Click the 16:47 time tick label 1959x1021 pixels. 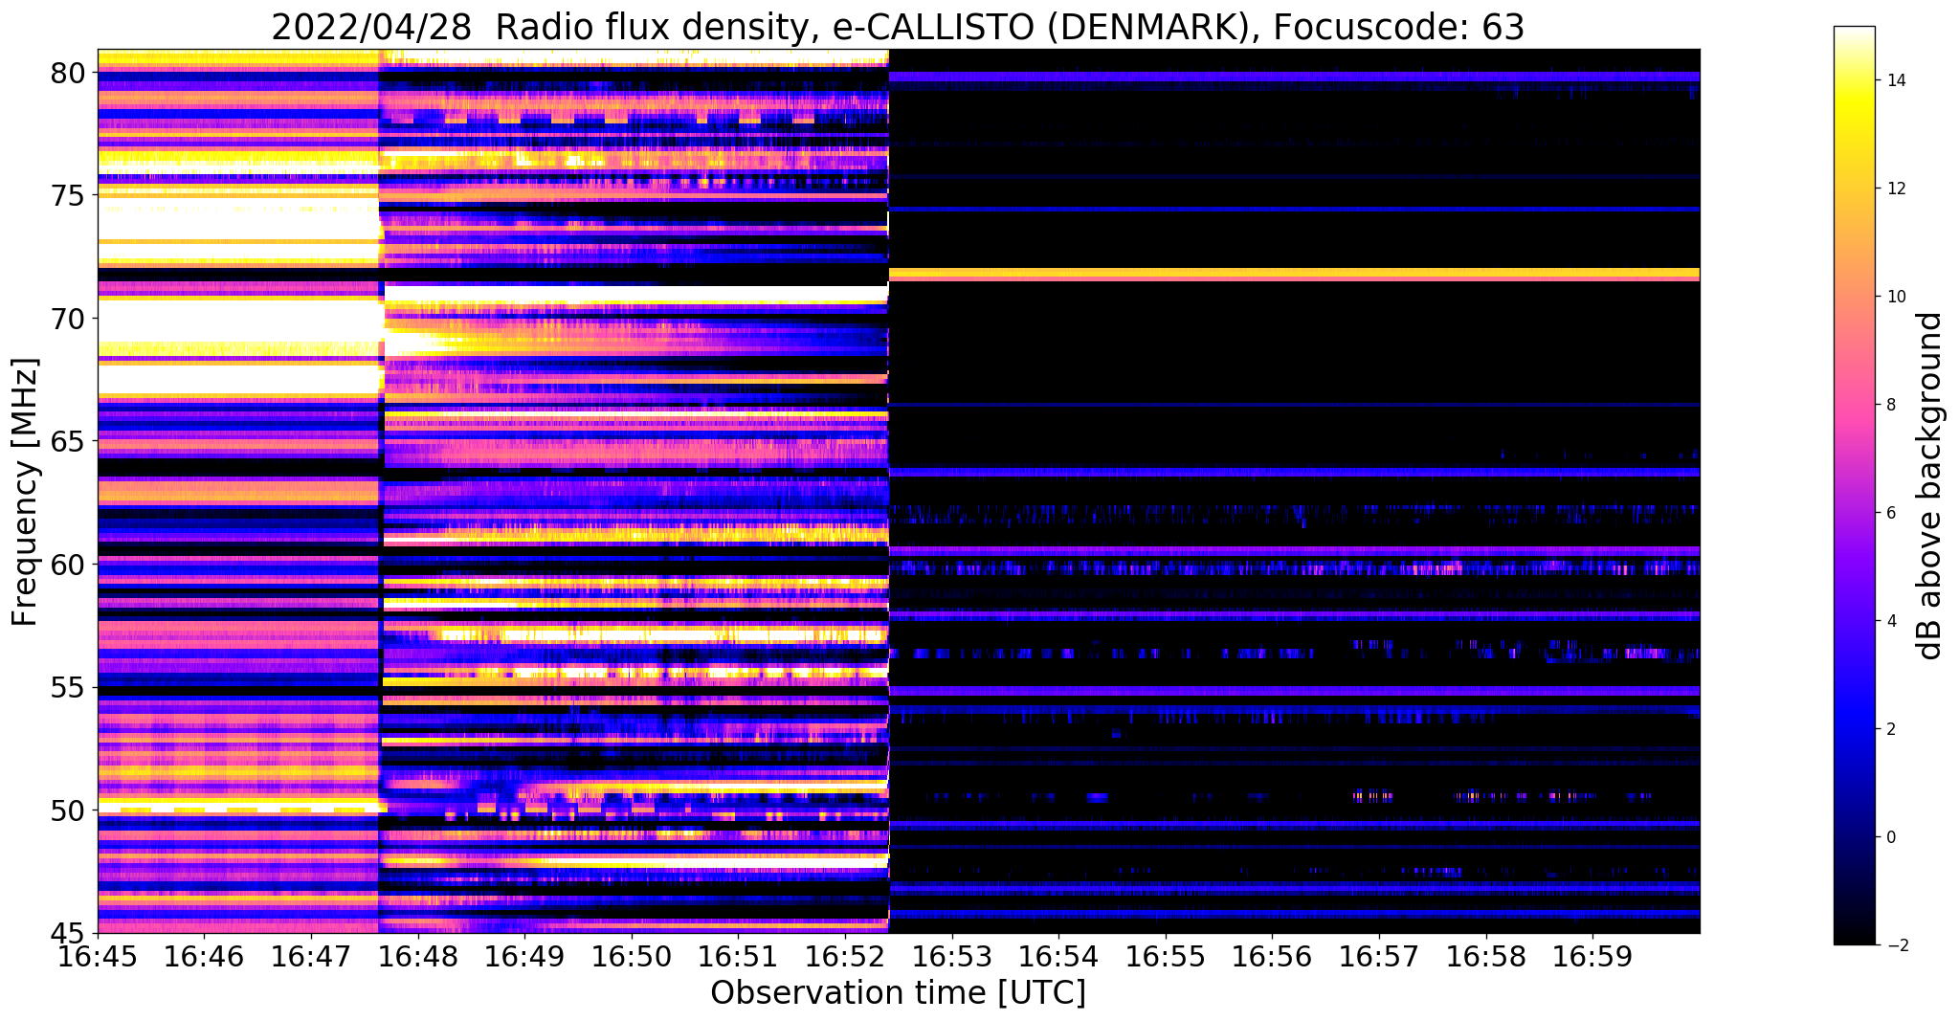click(311, 958)
